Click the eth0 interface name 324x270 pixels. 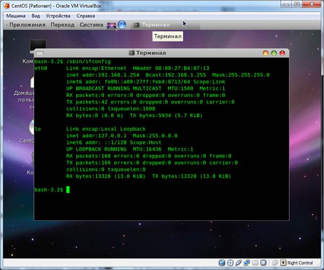pyautogui.click(x=41, y=68)
